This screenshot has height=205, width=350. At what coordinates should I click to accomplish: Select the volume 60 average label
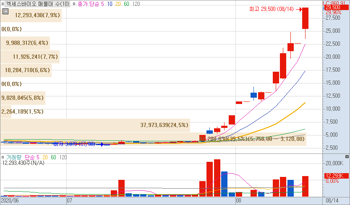54,157
